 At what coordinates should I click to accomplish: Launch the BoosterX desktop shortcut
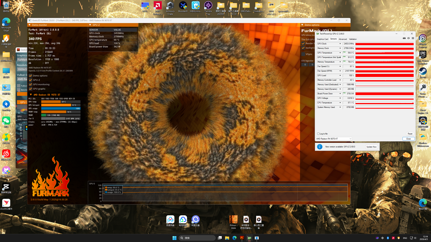click(x=183, y=7)
